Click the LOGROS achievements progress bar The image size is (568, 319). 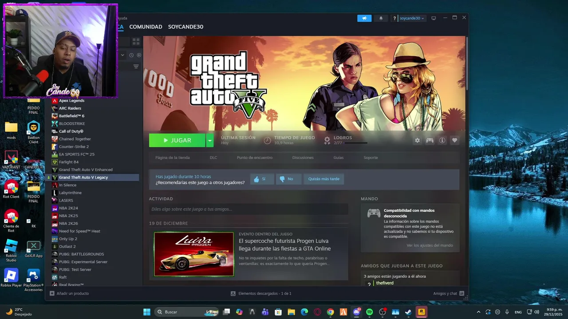(x=356, y=143)
